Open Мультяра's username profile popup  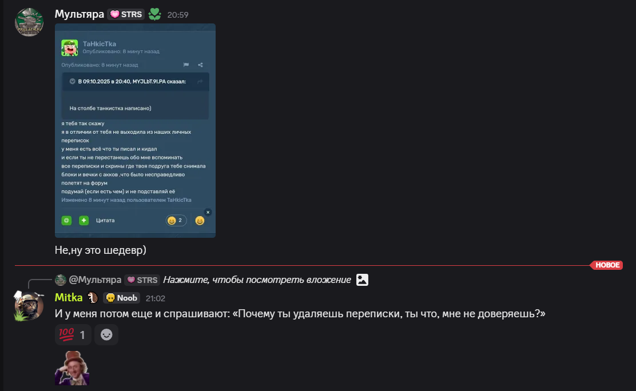tap(79, 14)
